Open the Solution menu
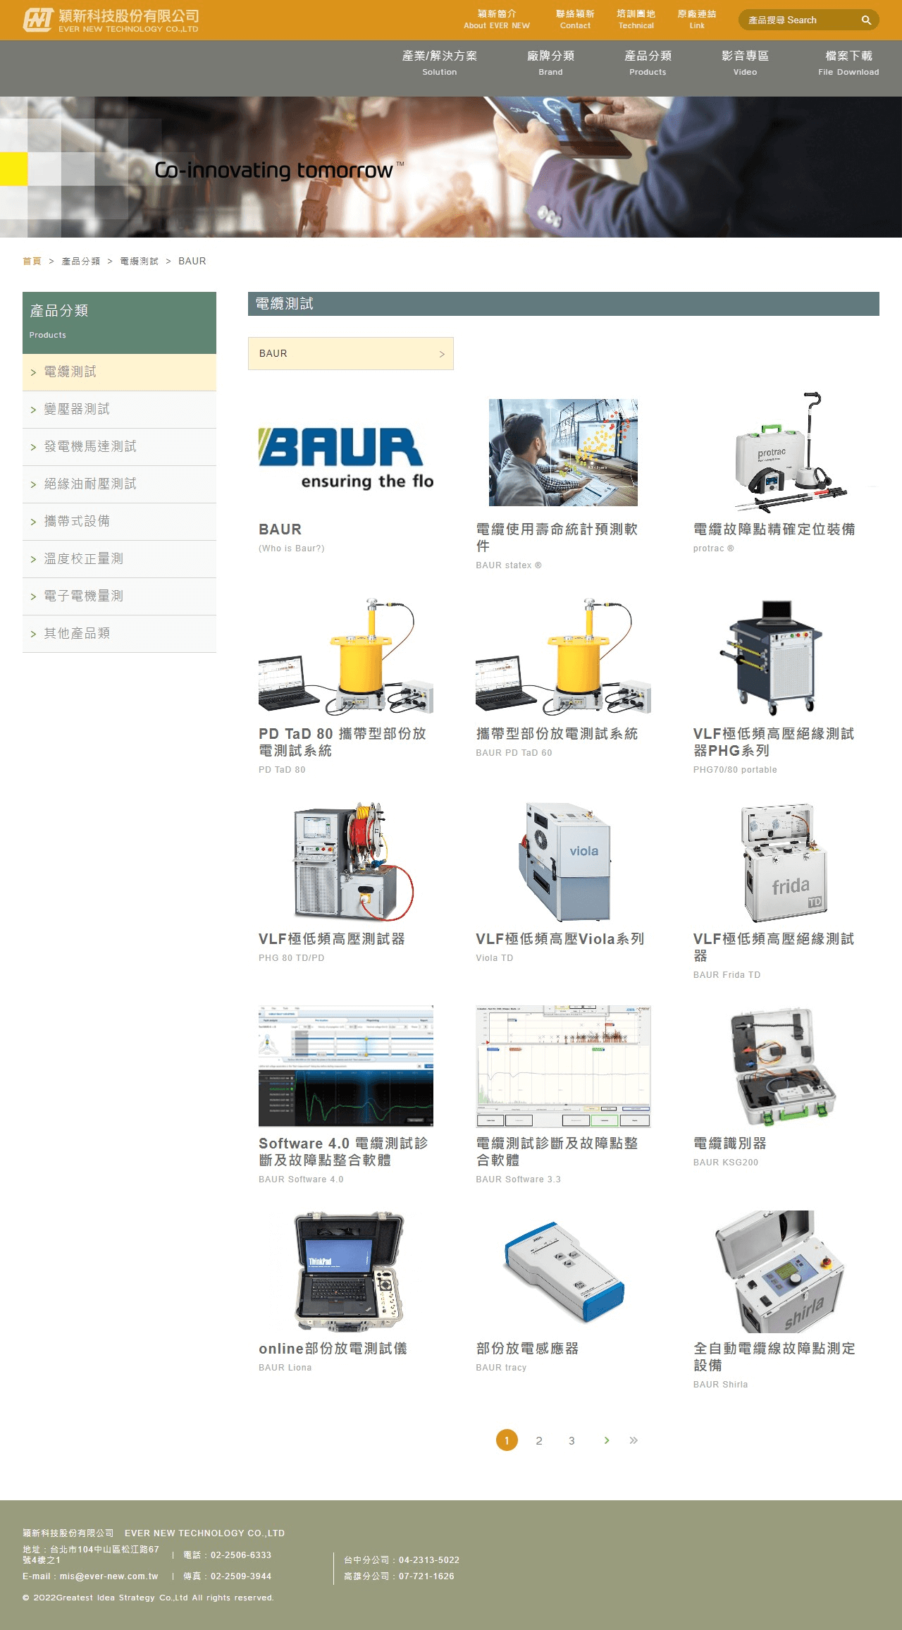 [x=440, y=62]
